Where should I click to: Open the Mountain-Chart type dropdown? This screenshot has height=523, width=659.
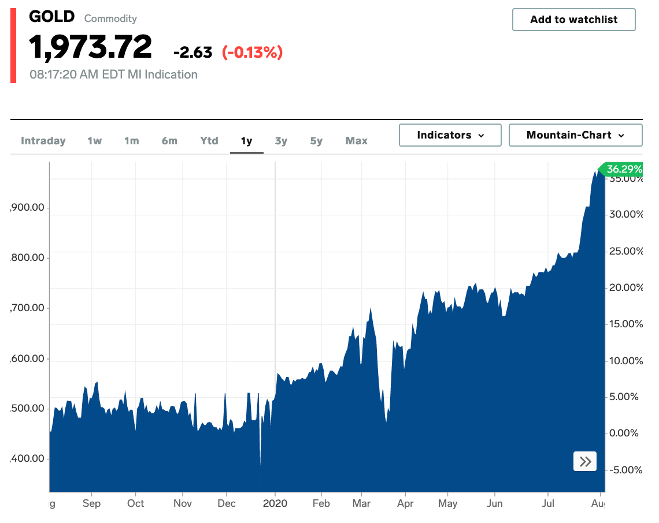point(575,135)
